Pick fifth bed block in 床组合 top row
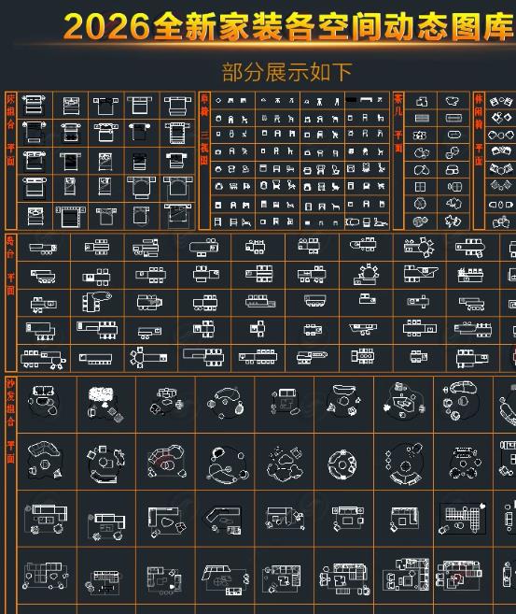516x614 pixels. [177, 106]
